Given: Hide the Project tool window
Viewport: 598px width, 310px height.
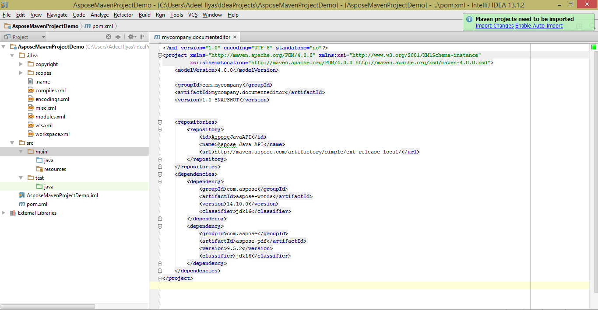Looking at the screenshot, I should pos(143,37).
